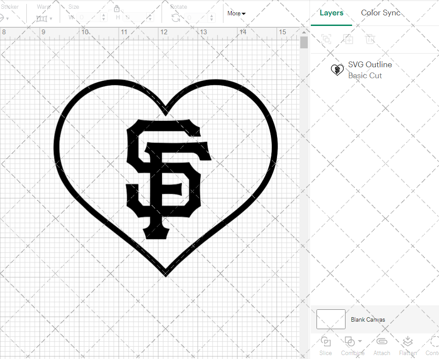Delete the layer using the trash icon

tap(370, 40)
